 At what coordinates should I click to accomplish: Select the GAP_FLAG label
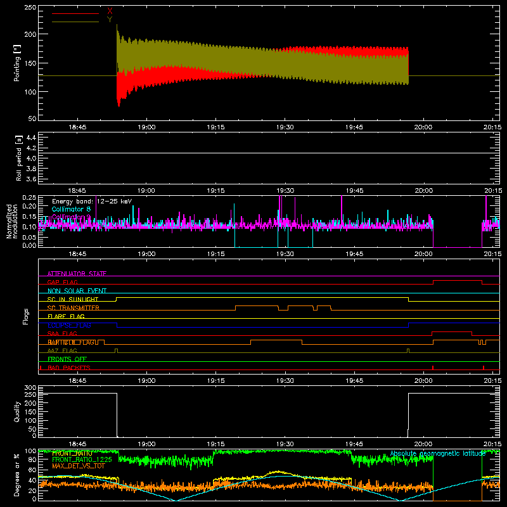tap(62, 282)
